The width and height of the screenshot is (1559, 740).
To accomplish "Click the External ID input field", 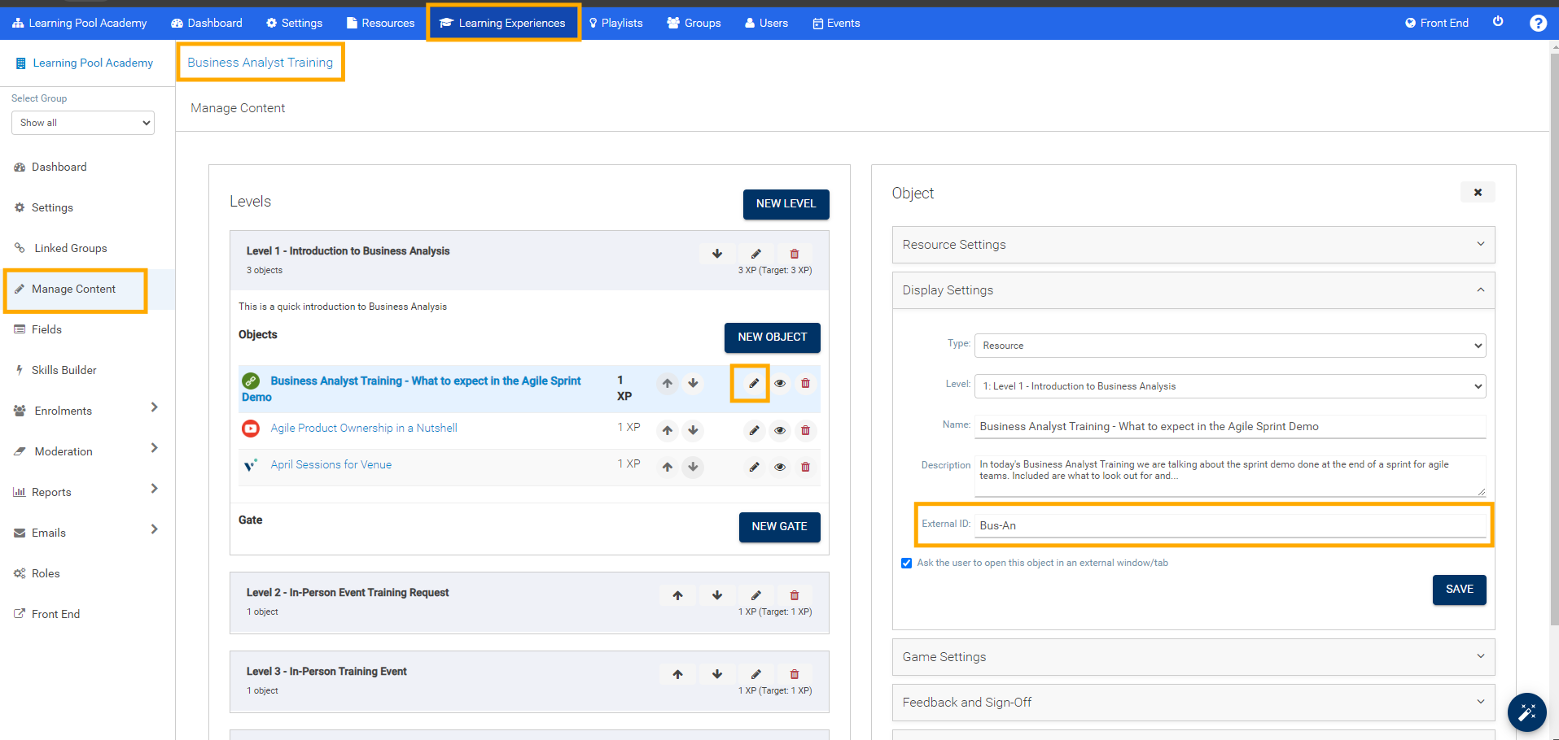I will tap(1231, 525).
